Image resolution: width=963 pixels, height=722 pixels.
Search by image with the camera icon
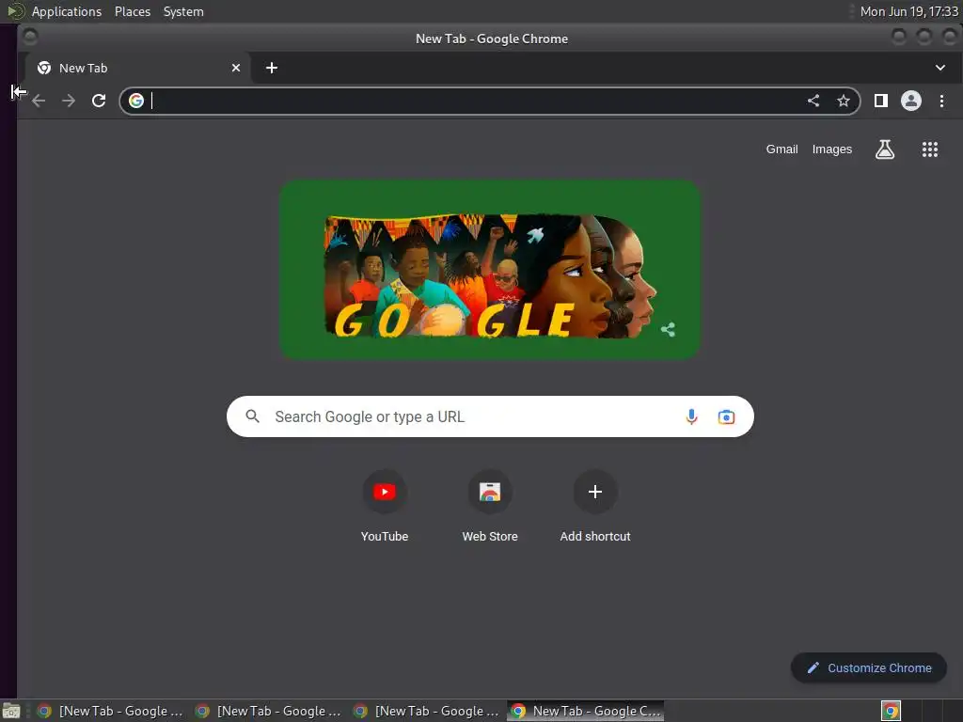(x=726, y=416)
